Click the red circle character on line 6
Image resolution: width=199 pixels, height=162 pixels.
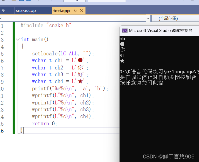point(80,60)
